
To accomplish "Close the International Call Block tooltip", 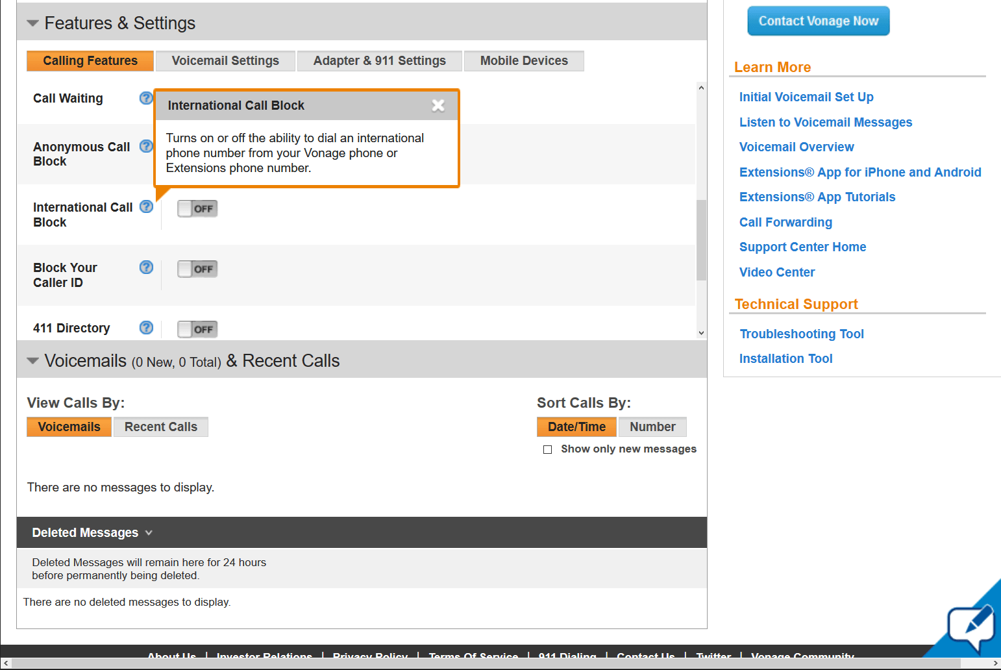I will [438, 105].
